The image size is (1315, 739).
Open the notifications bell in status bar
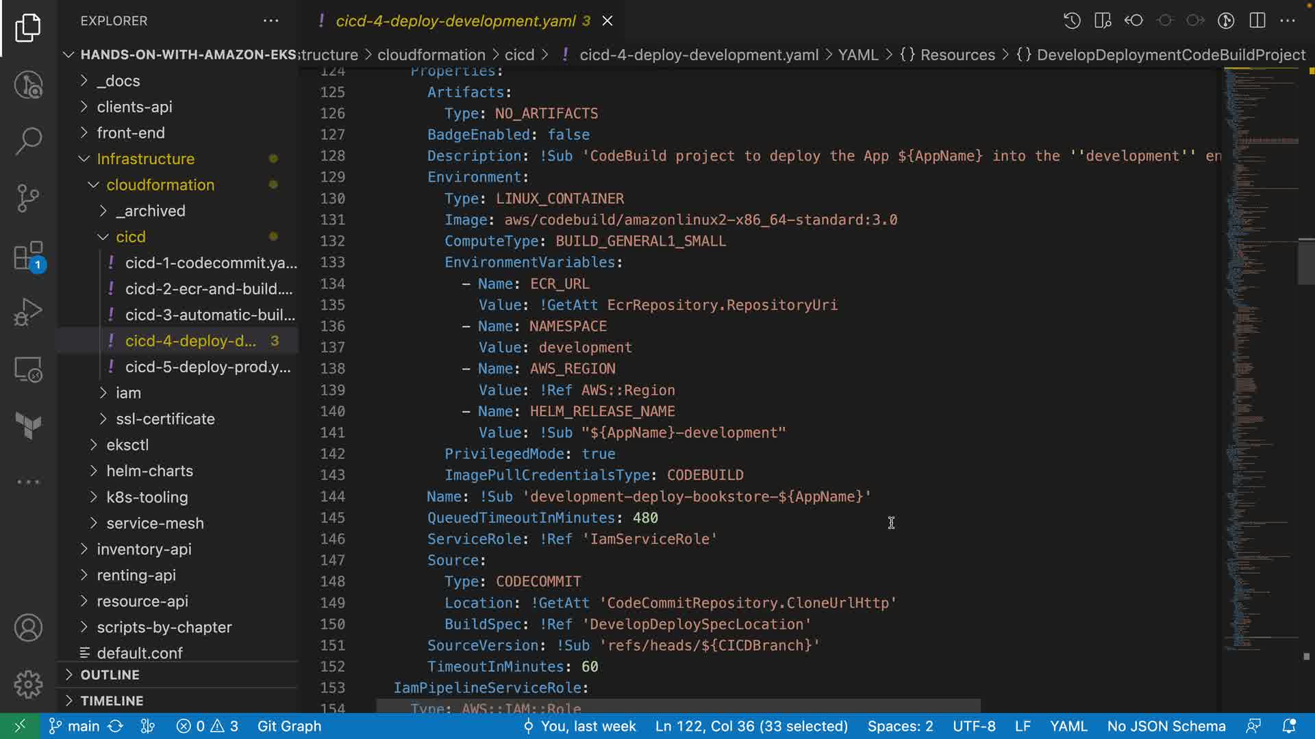[x=1289, y=726]
